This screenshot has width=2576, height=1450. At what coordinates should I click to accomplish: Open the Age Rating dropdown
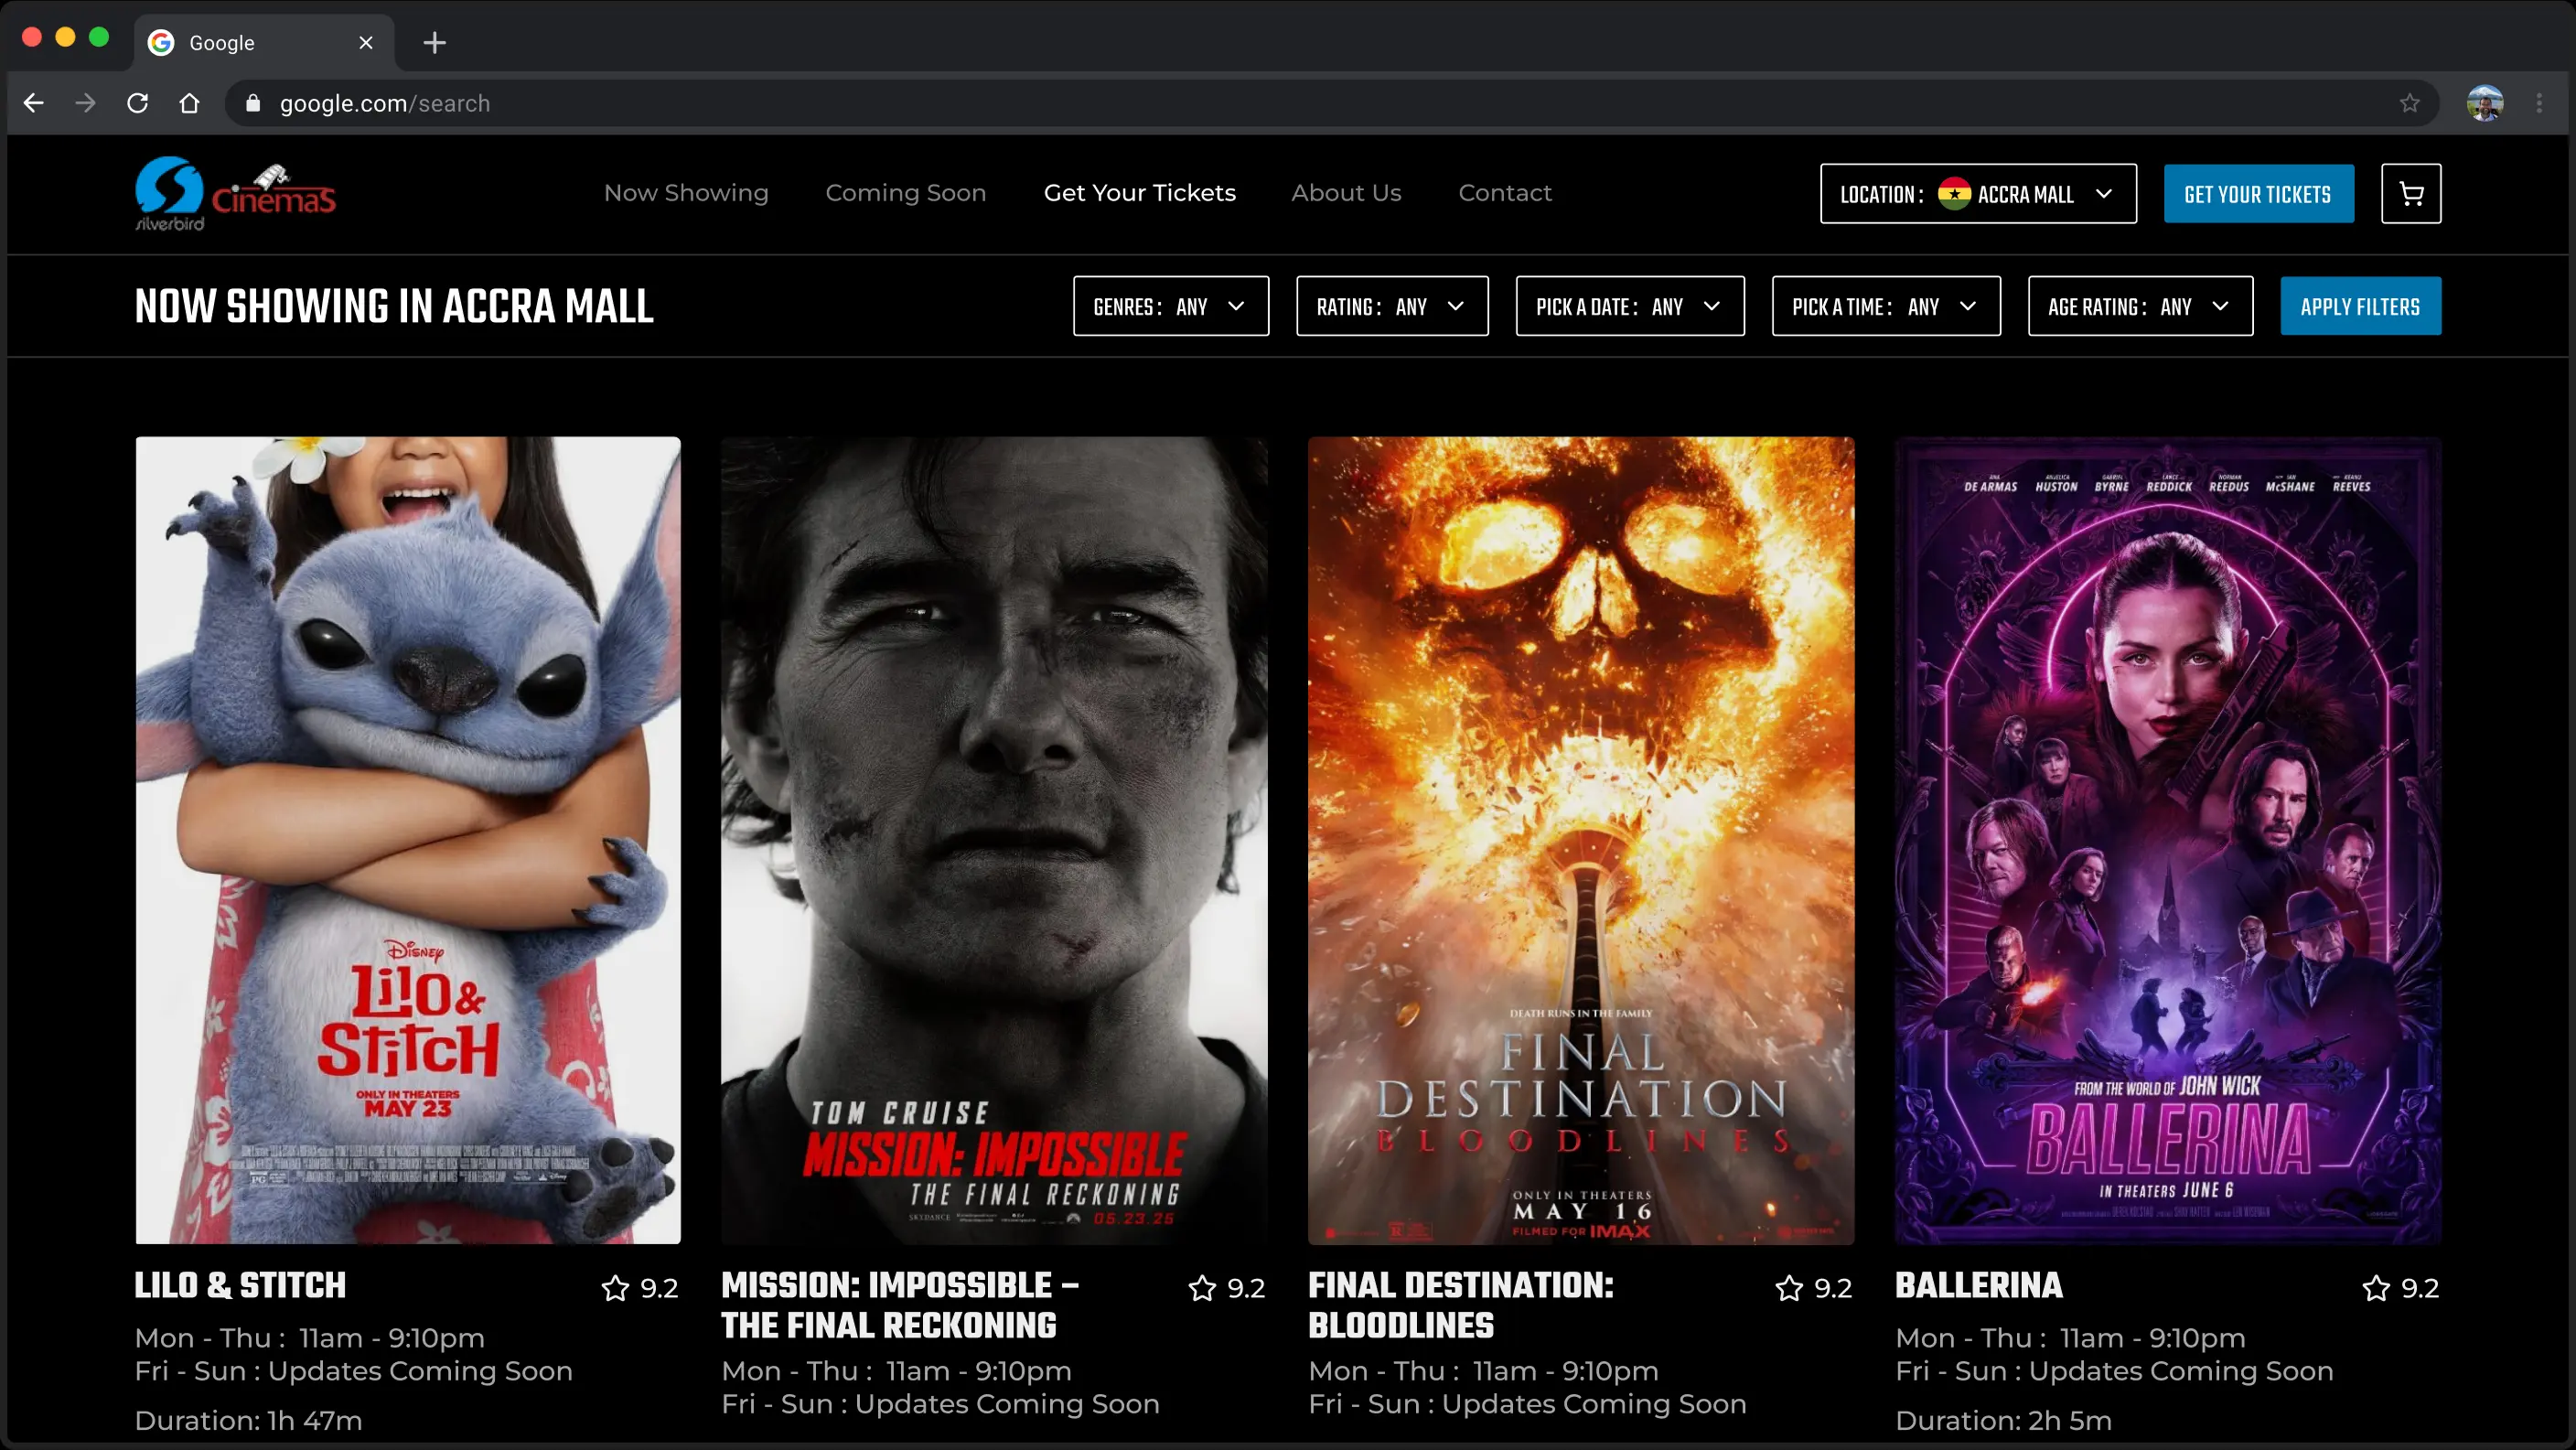[2140, 306]
